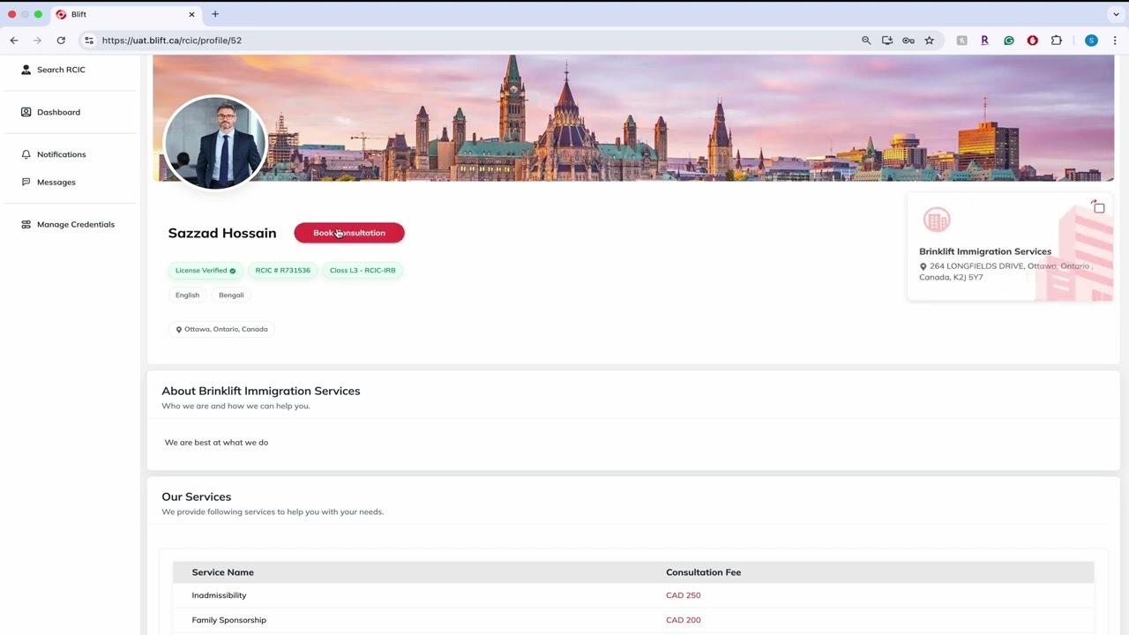Click the English language tag
1129x635 pixels.
187,295
